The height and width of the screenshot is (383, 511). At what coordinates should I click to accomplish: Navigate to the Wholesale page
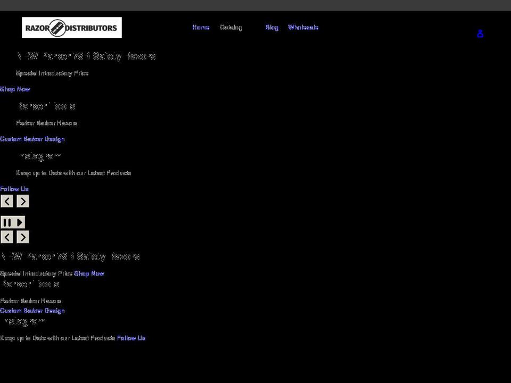pyautogui.click(x=303, y=27)
